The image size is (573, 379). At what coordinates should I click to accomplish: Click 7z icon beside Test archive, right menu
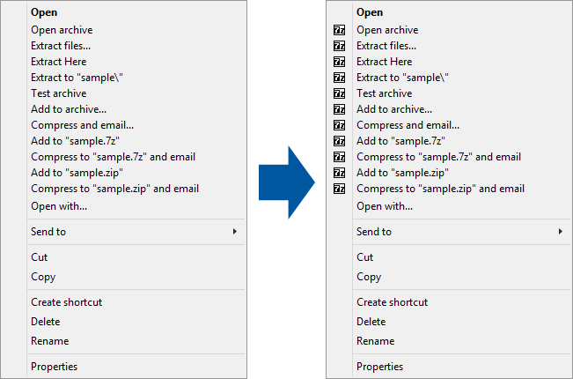(x=339, y=93)
